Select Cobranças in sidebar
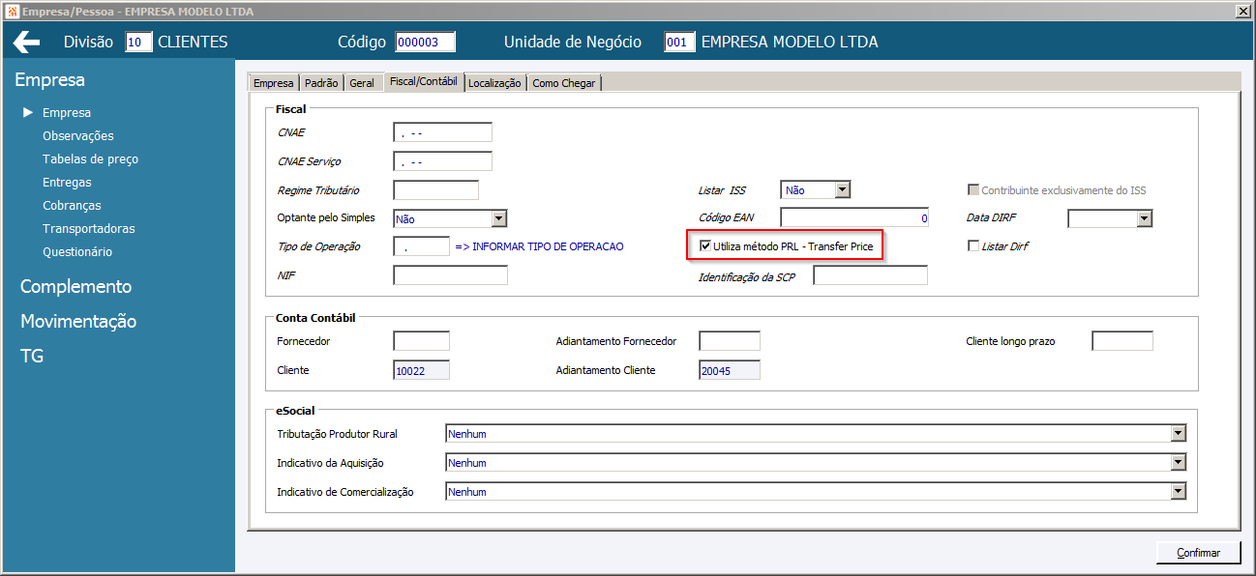This screenshot has height=576, width=1256. (72, 205)
